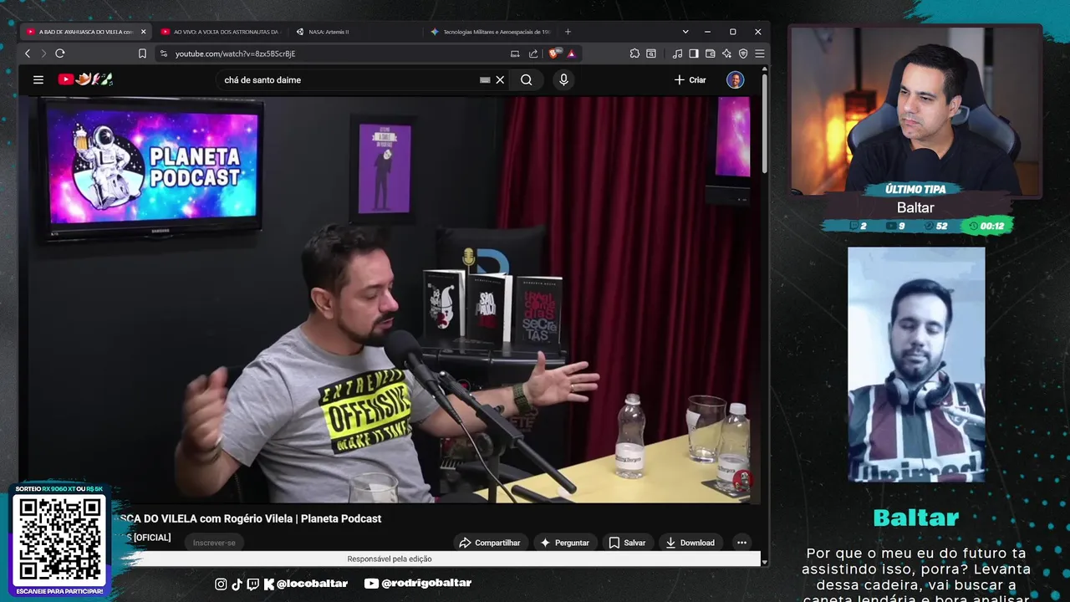This screenshot has height=602, width=1070.
Task: Open the on-screen keyboard icon in search
Action: [x=485, y=80]
